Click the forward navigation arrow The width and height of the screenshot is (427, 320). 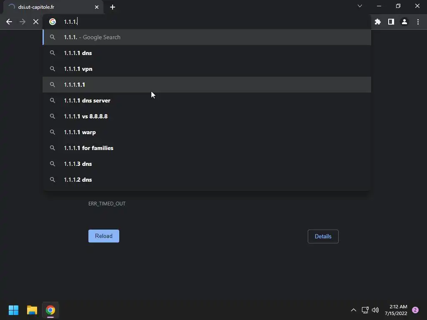[x=23, y=22]
